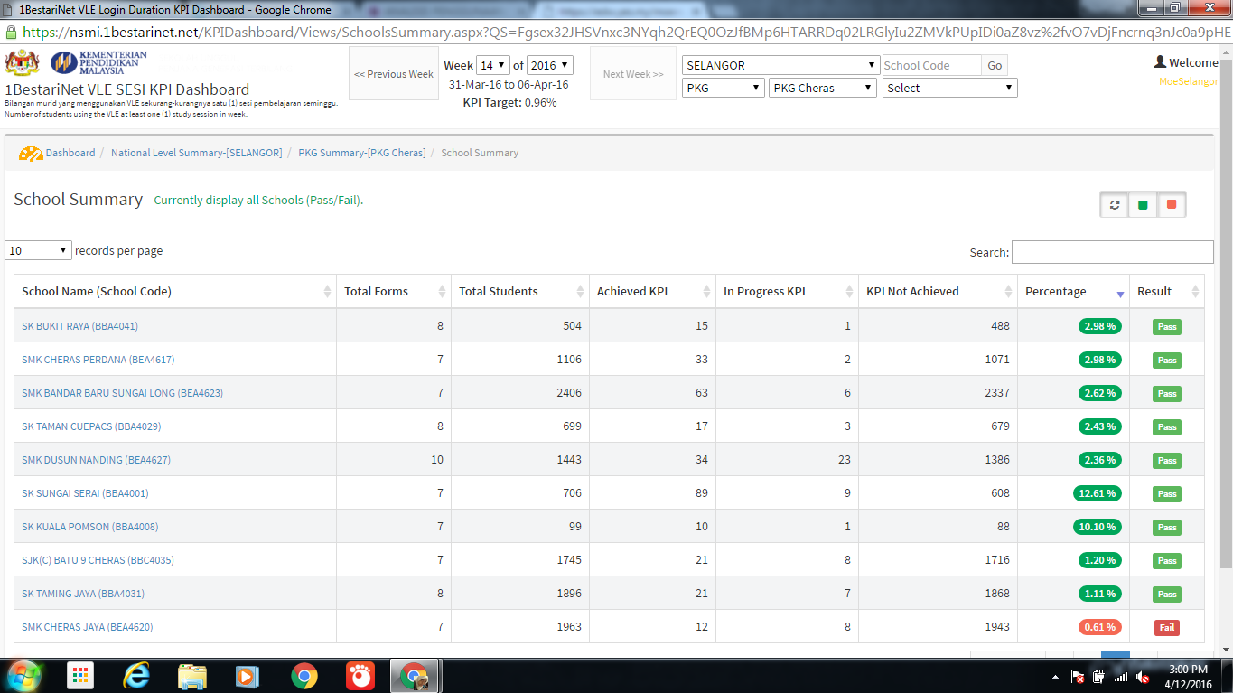Viewport: 1233px width, 693px height.
Task: Sort by Result column arrows
Action: point(1195,292)
